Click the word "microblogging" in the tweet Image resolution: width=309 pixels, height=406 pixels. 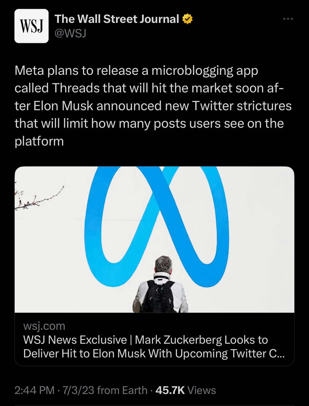click(192, 70)
